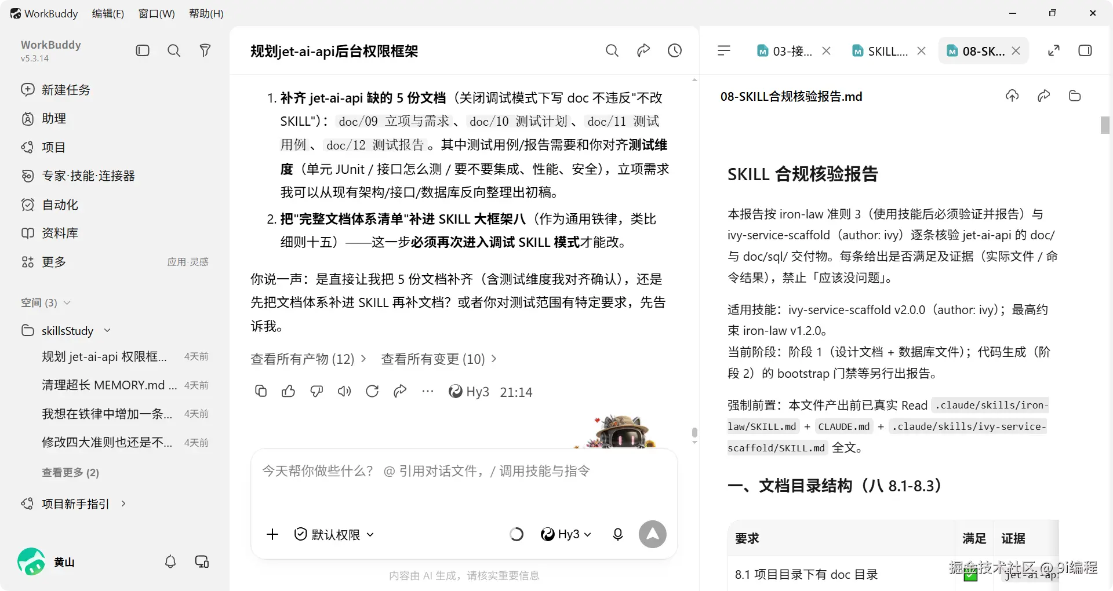Open file location folder icon
This screenshot has height=591, width=1113.
coord(1075,96)
